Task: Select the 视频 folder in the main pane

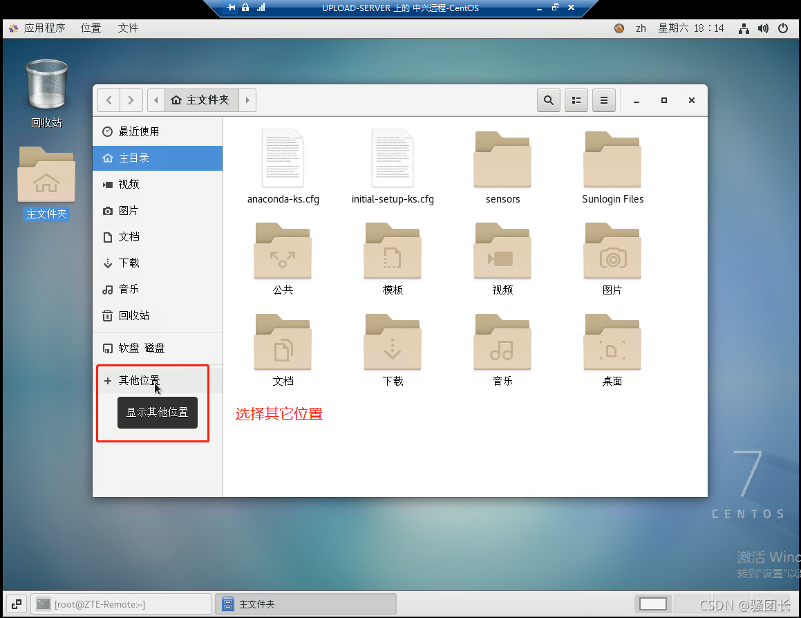Action: (502, 250)
